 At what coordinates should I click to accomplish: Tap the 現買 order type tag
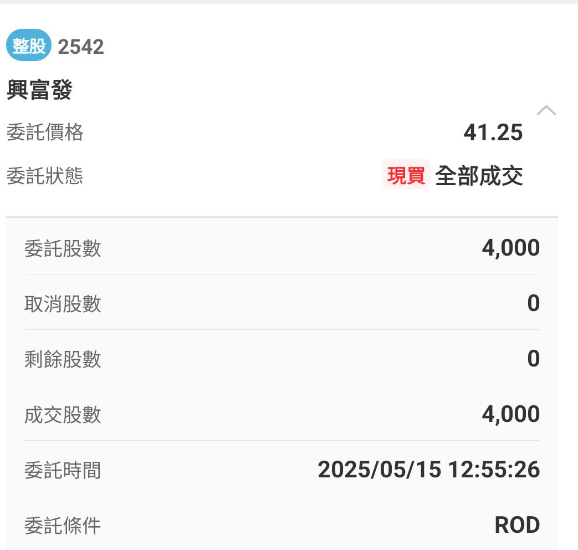[406, 176]
